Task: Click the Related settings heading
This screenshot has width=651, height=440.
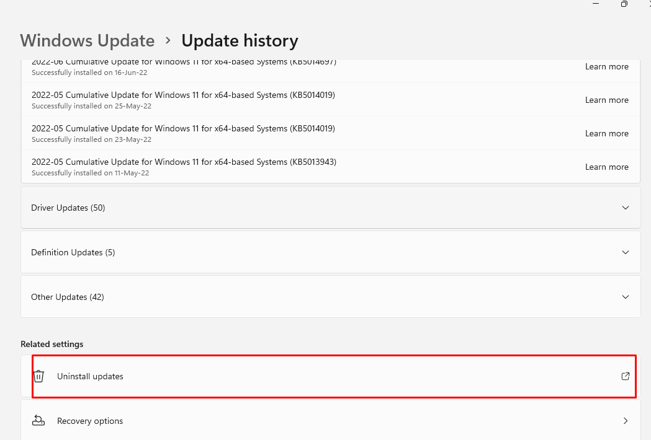Action: coord(52,344)
